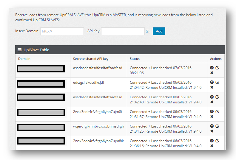This screenshot has height=160, width=236.
Task: Focus the API Key input field
Action: click(123, 31)
